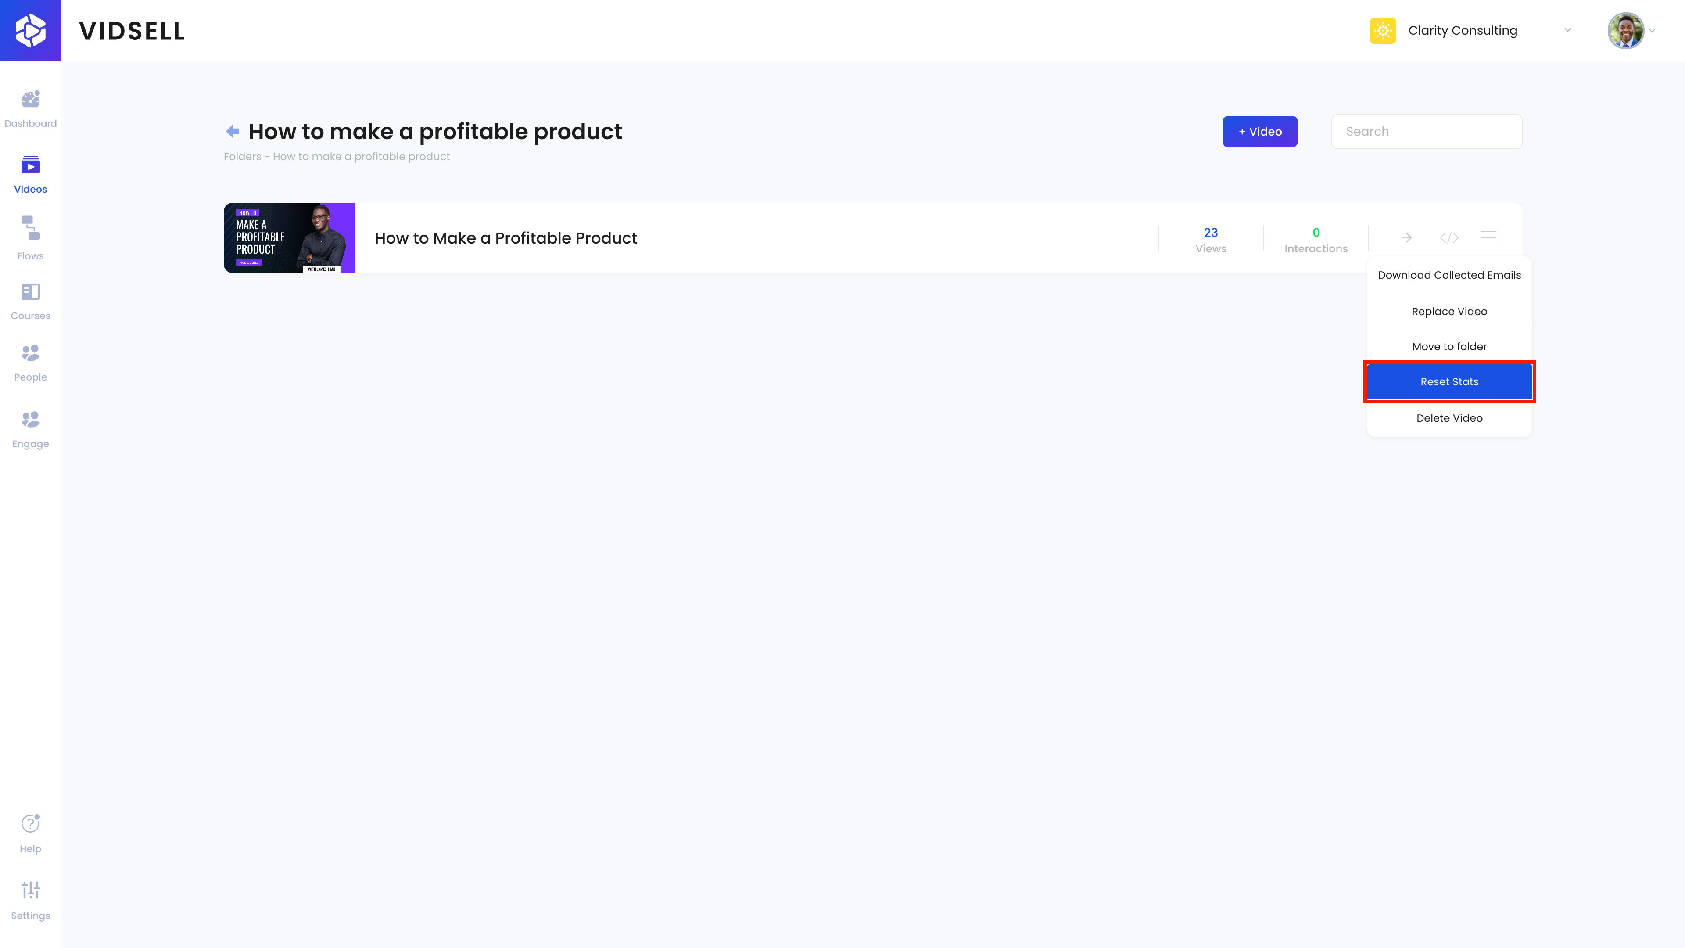Open the Help icon

30,824
